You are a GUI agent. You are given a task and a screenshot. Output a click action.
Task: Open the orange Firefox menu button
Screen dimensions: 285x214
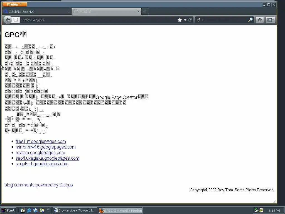(x=14, y=4)
